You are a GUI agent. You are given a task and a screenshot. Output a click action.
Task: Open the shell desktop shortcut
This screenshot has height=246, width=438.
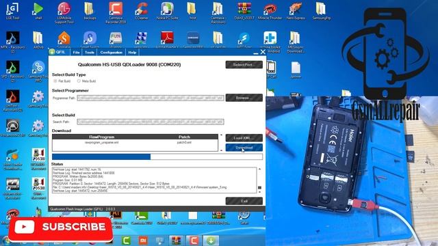pyautogui.click(x=38, y=11)
